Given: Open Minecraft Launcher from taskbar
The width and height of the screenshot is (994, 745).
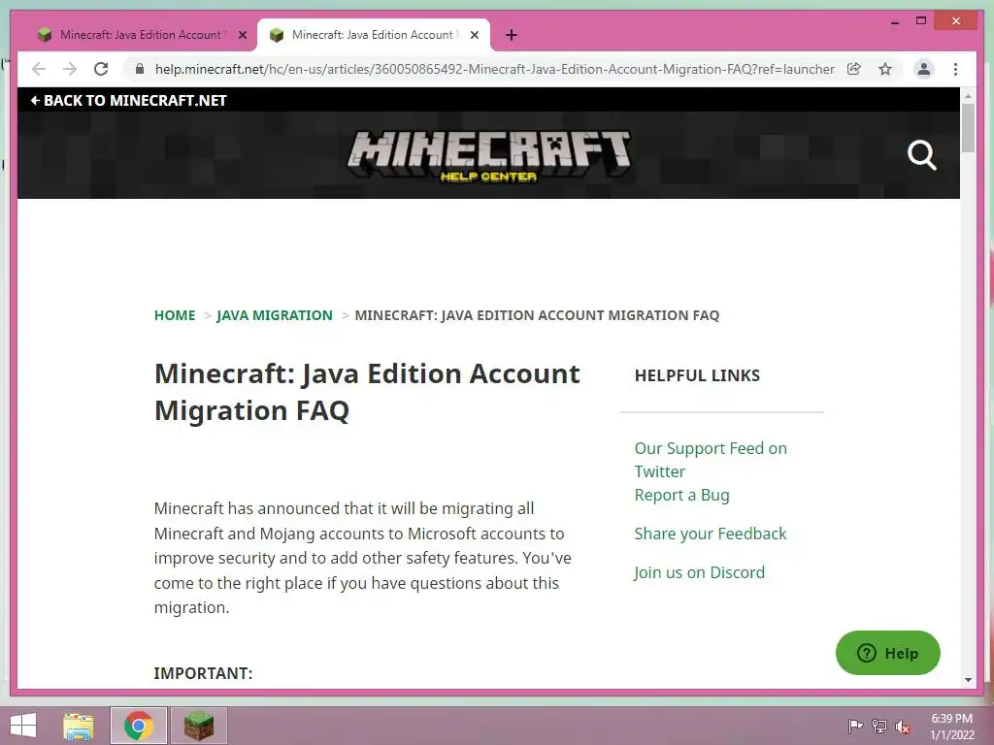Looking at the screenshot, I should pos(198,726).
